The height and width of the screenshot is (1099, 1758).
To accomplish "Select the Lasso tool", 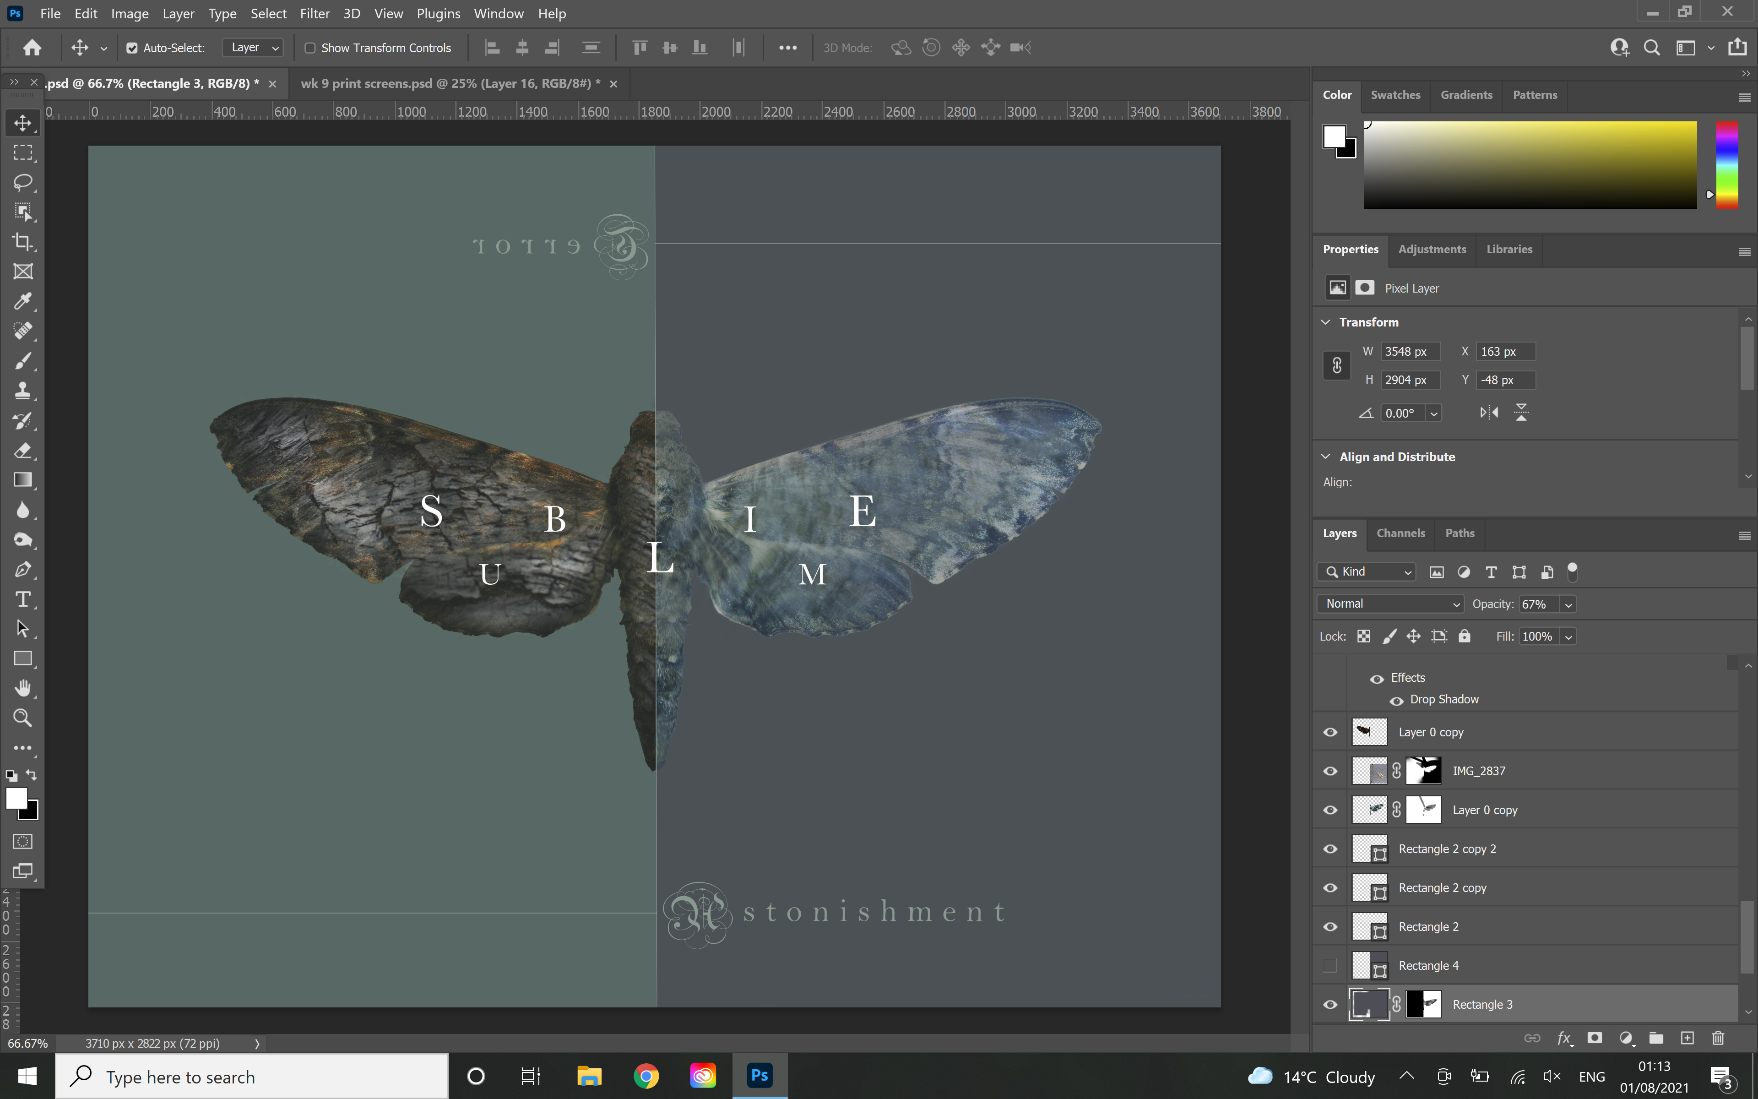I will point(23,182).
